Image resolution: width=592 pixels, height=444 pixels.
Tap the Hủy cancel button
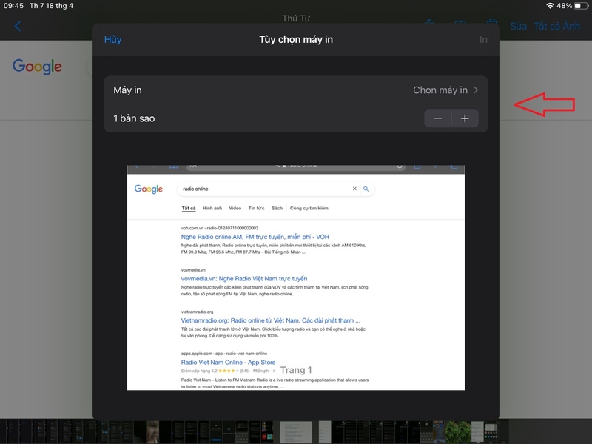(112, 40)
